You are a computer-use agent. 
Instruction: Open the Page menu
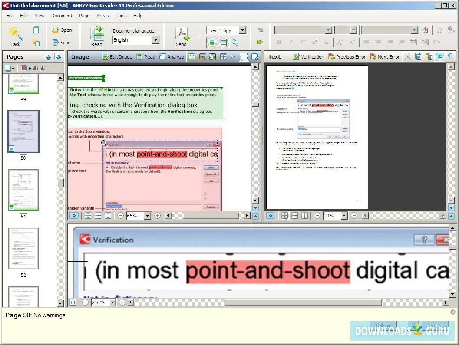pyautogui.click(x=84, y=16)
